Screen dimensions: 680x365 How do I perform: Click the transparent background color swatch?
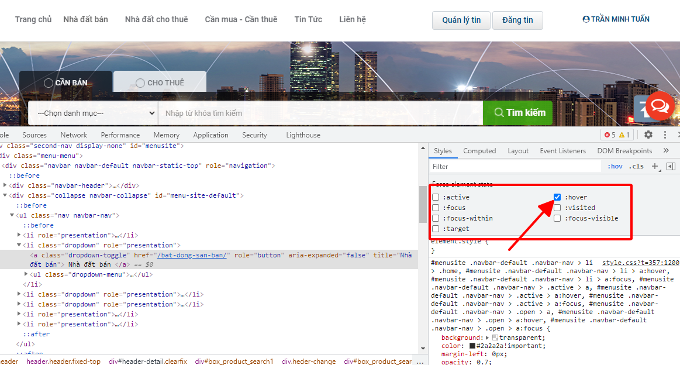495,338
